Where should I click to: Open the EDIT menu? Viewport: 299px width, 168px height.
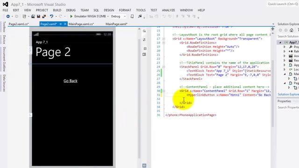pos(16,10)
